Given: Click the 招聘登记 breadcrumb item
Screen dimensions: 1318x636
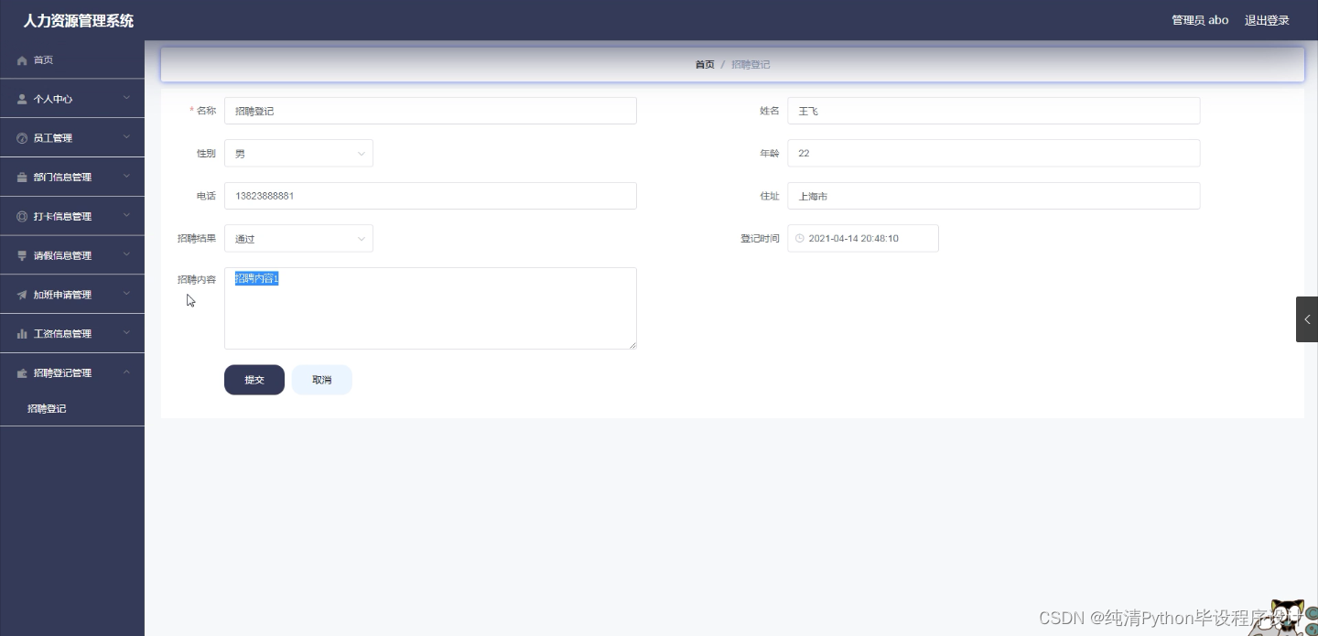Looking at the screenshot, I should coord(751,65).
